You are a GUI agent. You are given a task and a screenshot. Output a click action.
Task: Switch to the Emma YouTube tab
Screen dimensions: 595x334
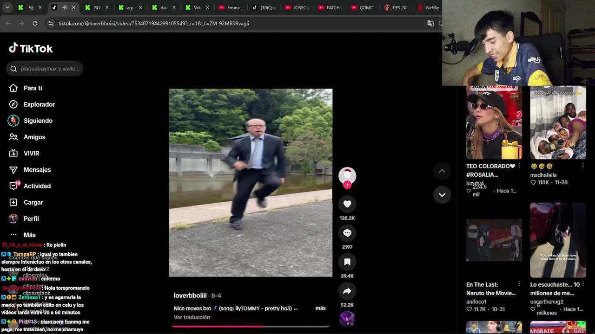pos(230,7)
